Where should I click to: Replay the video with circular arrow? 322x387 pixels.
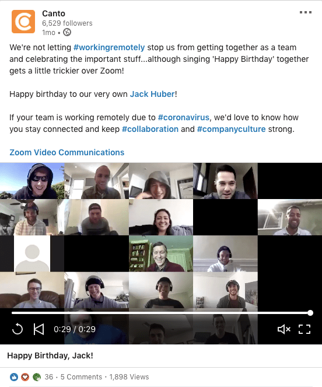[17, 329]
